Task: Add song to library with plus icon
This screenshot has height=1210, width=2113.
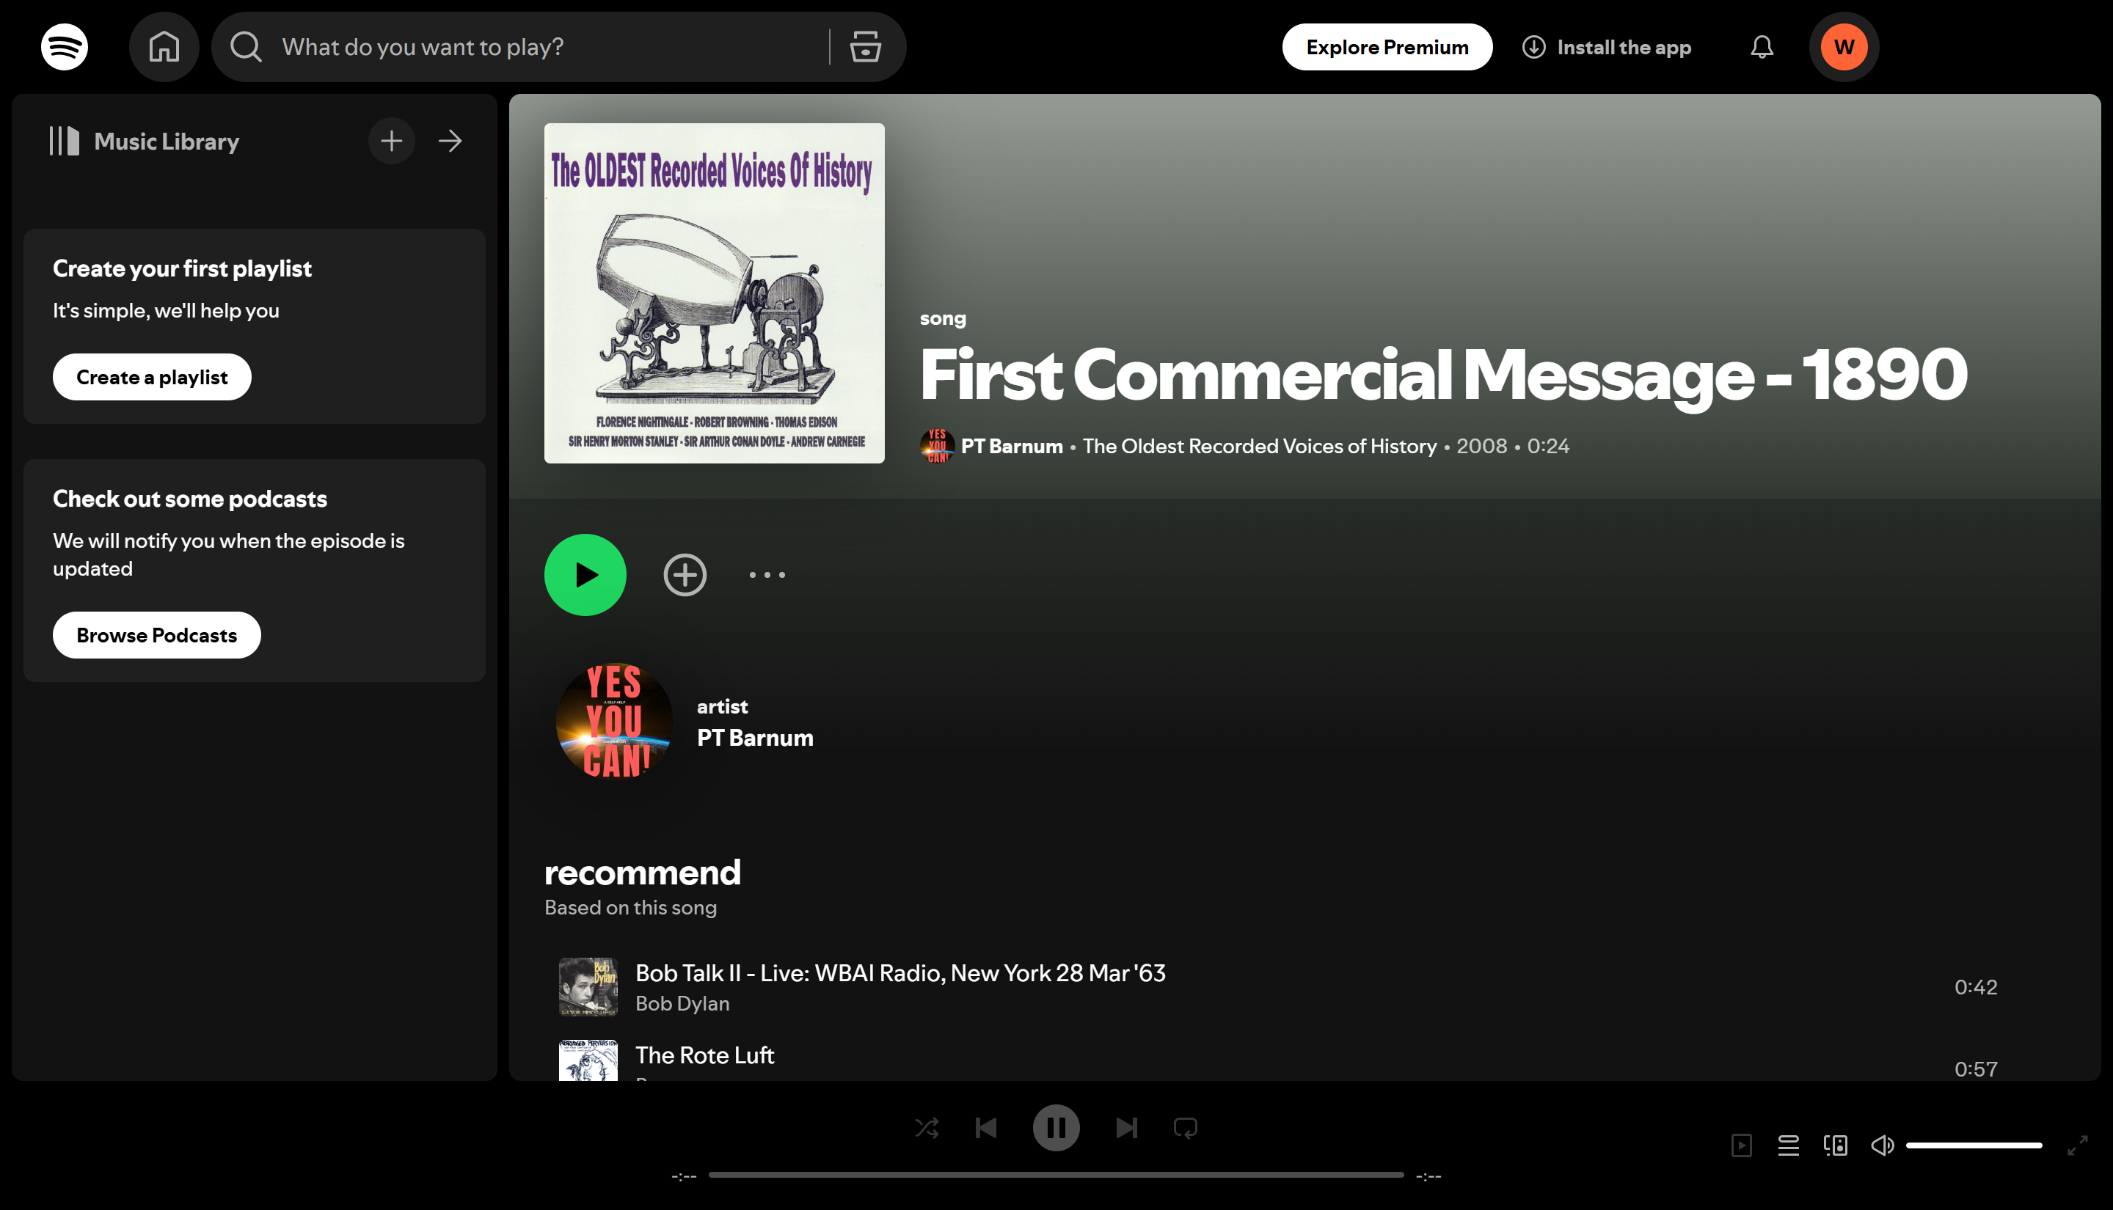Action: (684, 574)
